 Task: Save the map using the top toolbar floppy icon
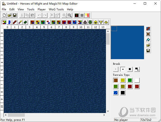(15, 15)
